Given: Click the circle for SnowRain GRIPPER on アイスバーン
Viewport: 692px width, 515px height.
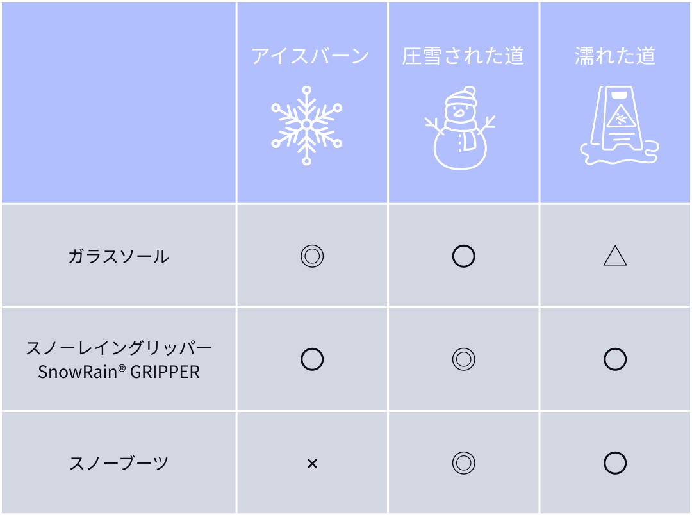Looking at the screenshot, I should 312,359.
